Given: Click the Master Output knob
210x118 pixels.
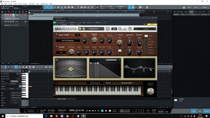Looking at the screenshot, I should pyautogui.click(x=150, y=91).
